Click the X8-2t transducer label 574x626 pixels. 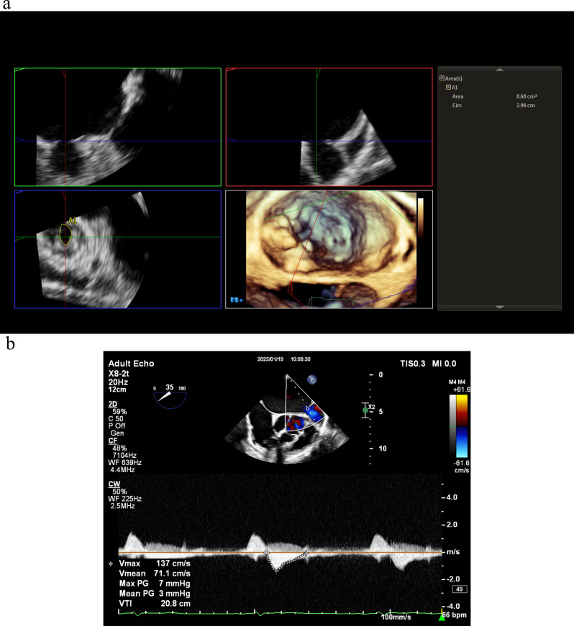(119, 374)
